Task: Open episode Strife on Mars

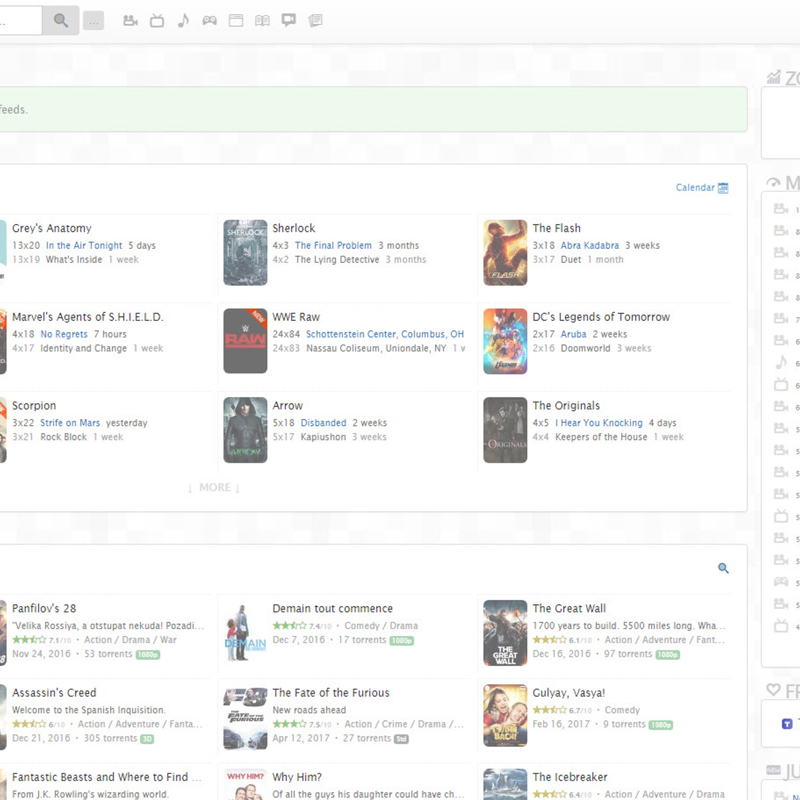Action: pyautogui.click(x=70, y=423)
